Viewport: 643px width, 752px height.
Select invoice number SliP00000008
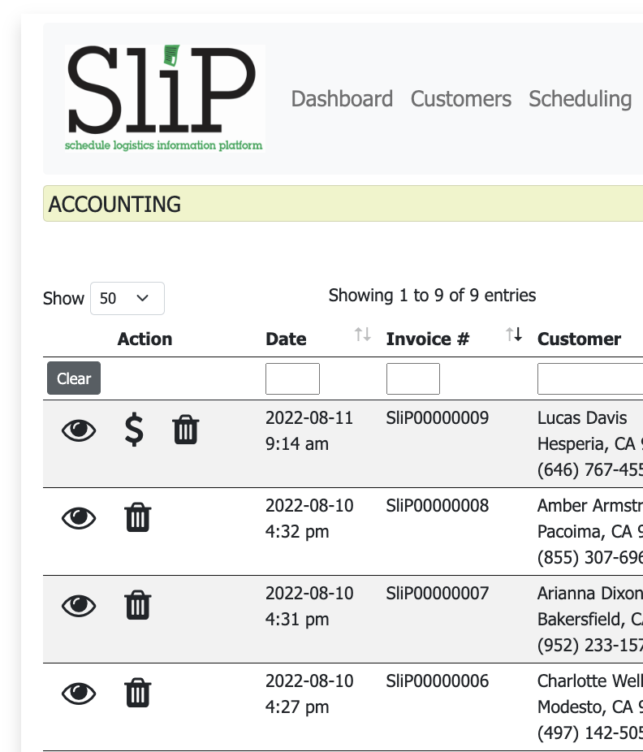coord(438,505)
